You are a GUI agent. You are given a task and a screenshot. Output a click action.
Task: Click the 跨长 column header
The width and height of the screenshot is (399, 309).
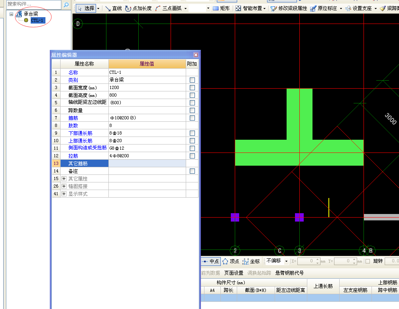(228, 290)
